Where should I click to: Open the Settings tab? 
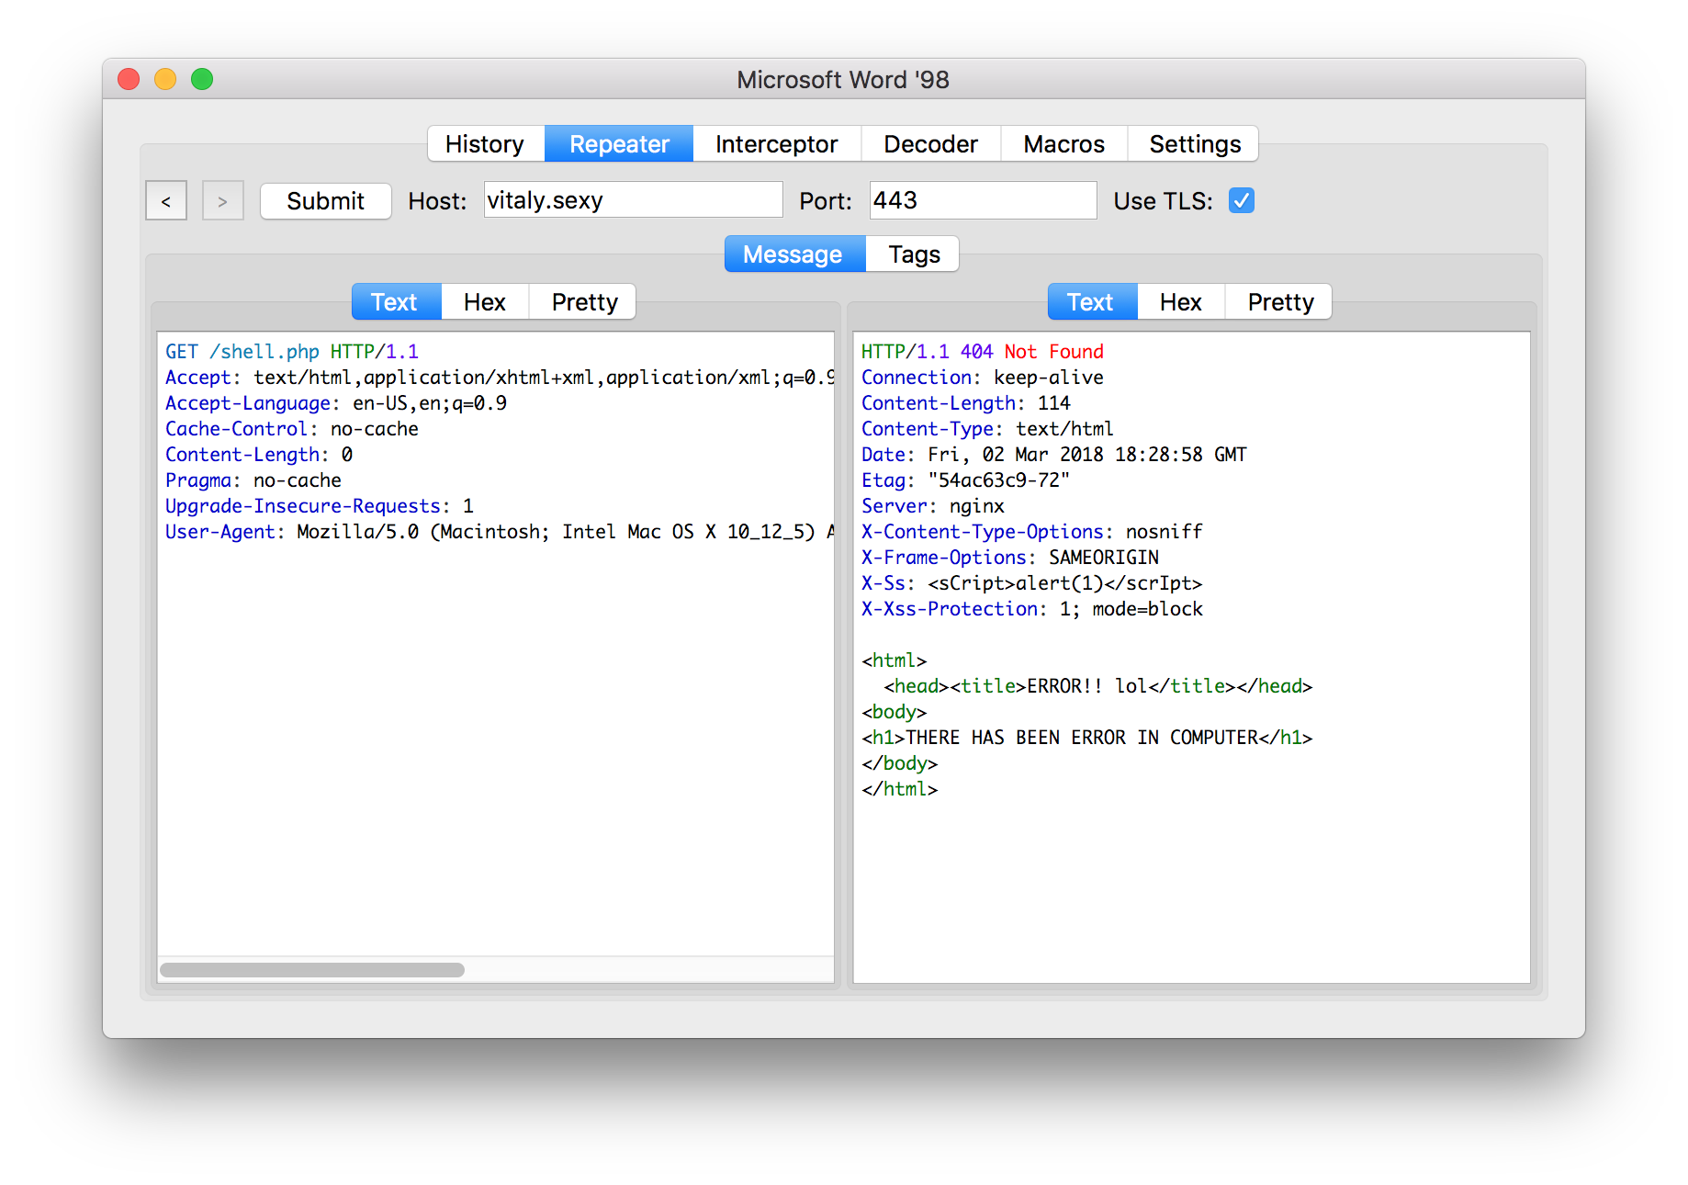1194,144
